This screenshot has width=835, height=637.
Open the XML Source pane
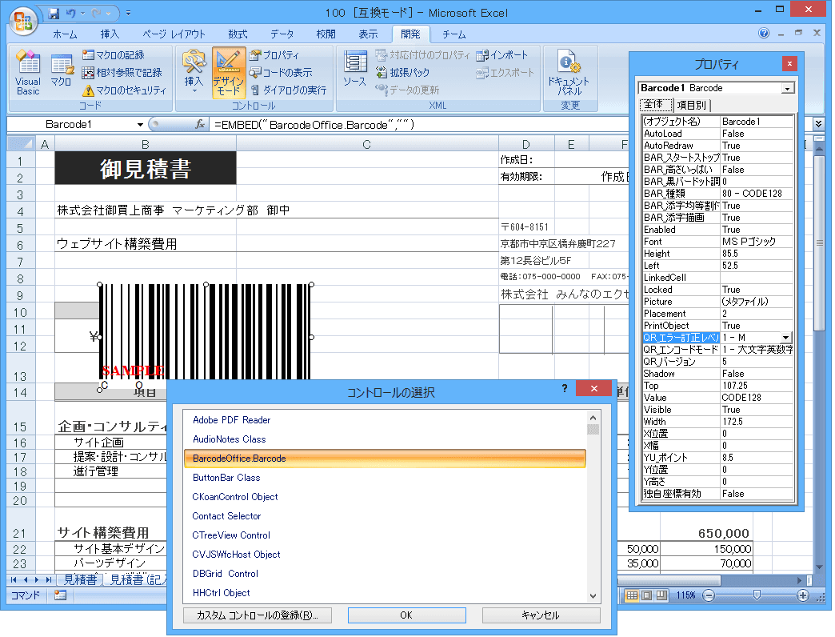pos(354,70)
